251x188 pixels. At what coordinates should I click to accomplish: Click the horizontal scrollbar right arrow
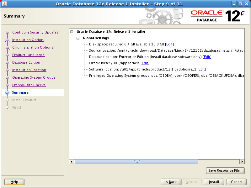pos(242,162)
